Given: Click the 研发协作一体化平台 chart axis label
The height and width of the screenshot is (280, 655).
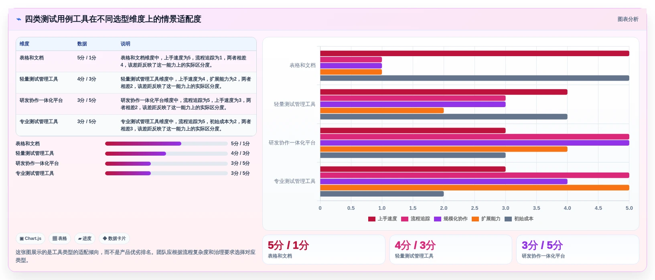Looking at the screenshot, I should 292,143.
